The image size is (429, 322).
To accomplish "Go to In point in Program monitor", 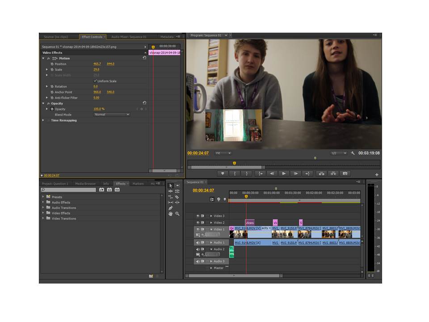I will [x=261, y=174].
